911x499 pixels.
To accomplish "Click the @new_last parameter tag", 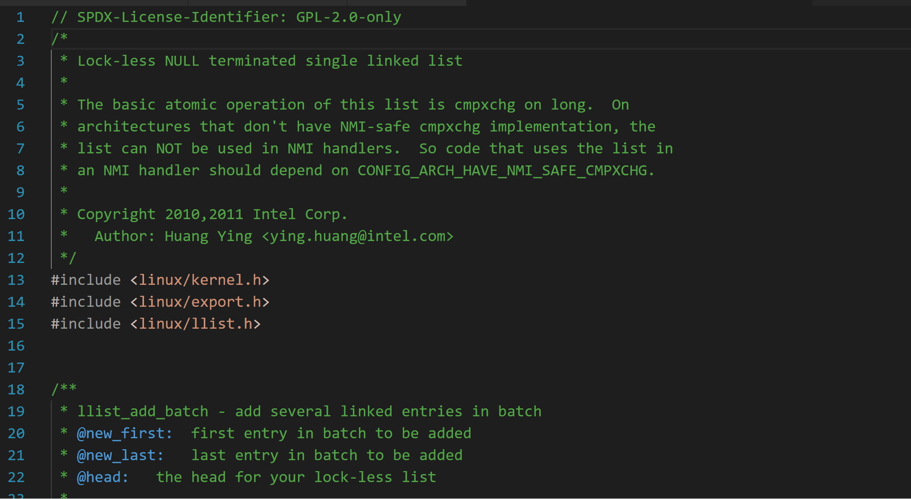I will point(120,455).
